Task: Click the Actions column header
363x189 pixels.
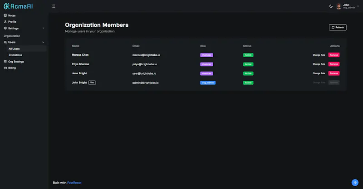Action: point(335,46)
